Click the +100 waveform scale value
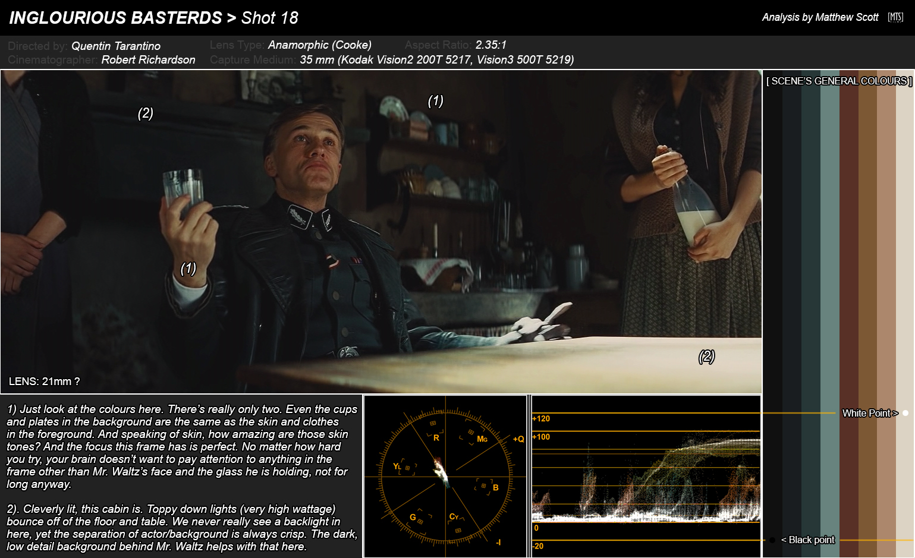 (x=541, y=437)
